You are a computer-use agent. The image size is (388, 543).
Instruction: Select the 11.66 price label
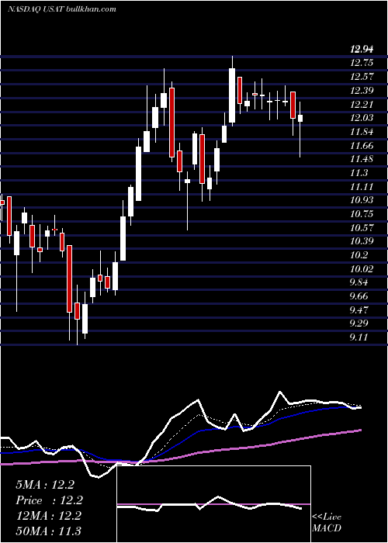(362, 145)
